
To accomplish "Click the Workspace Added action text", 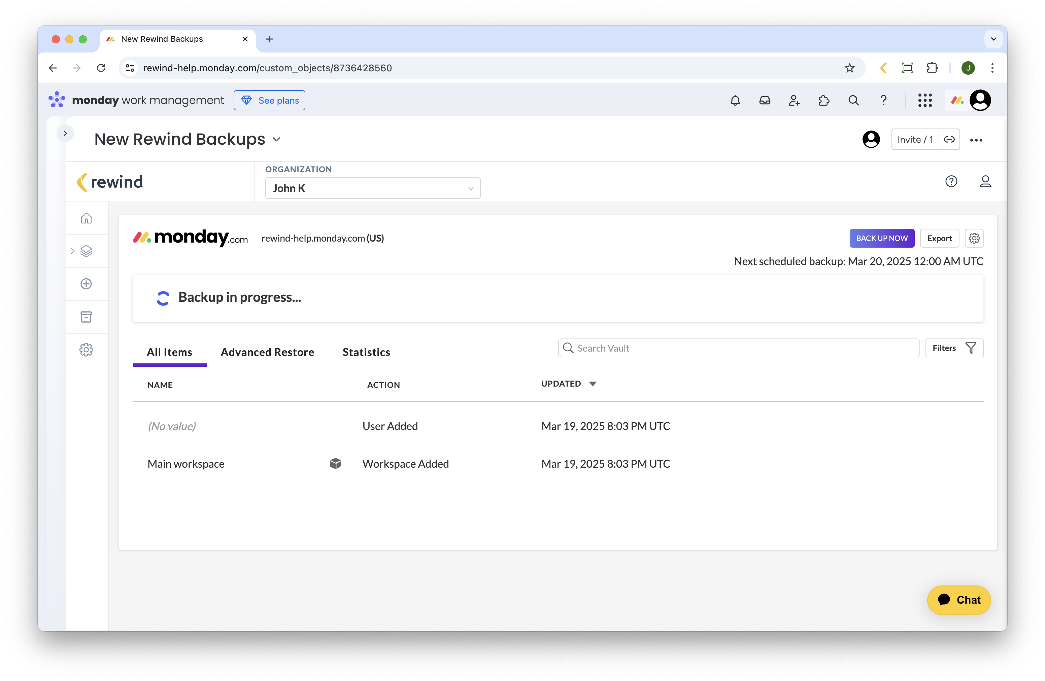I will [x=405, y=464].
